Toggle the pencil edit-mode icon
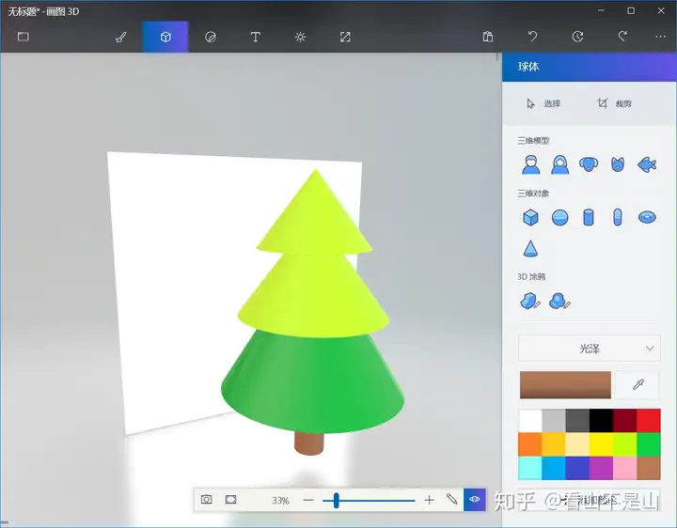This screenshot has height=528, width=677. coord(451,500)
